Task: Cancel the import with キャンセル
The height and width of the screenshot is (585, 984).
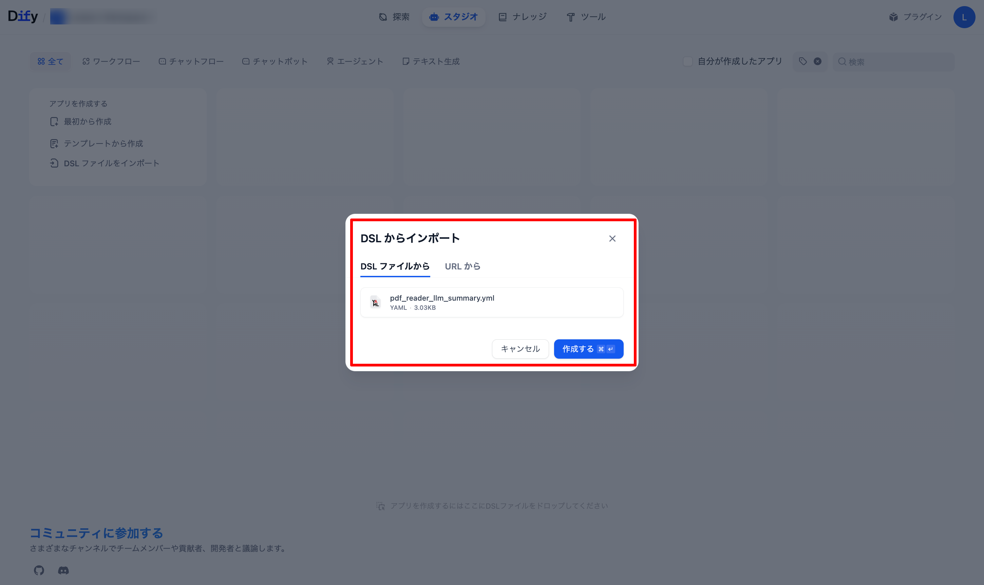Action: pyautogui.click(x=520, y=349)
